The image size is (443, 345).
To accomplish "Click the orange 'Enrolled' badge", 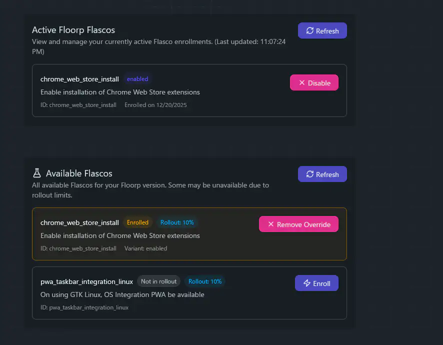I will [137, 222].
